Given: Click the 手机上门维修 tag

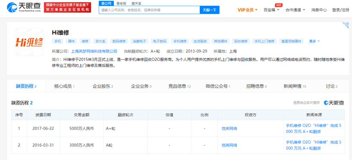Looking at the screenshot, I should coord(264,41).
